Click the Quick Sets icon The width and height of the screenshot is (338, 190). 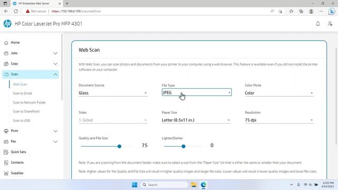6,152
